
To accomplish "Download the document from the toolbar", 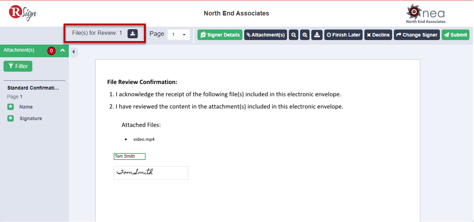I will point(317,35).
